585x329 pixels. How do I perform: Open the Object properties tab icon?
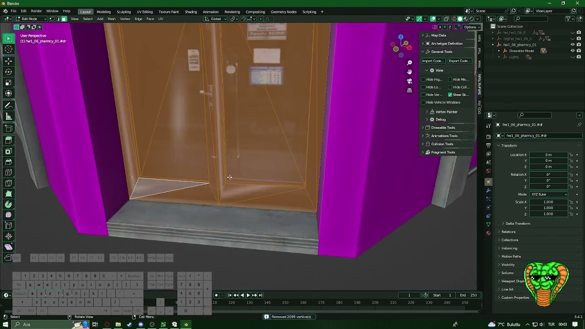click(488, 182)
